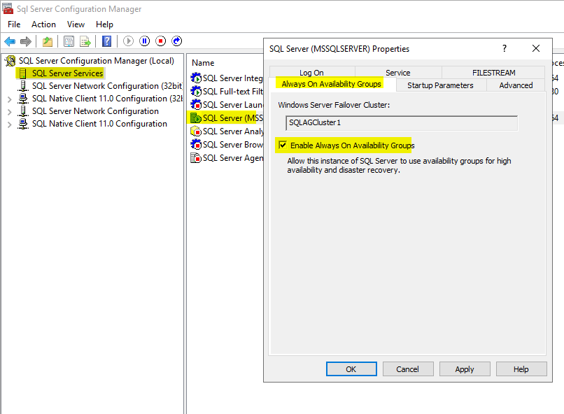
Task: Click the SQL Server Configuration Manager app icon
Action: [8, 8]
